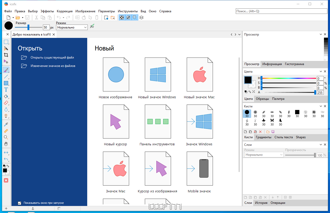
Task: Select the Brush tool
Action: pos(6,70)
